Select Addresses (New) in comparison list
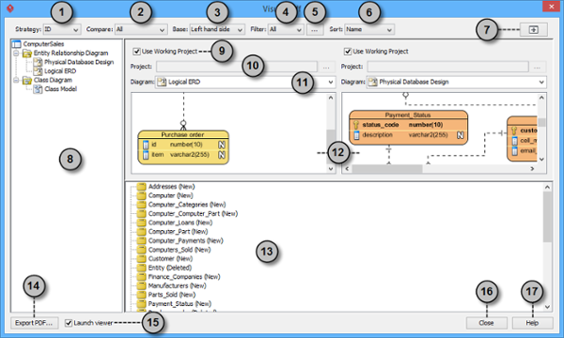Viewport: 564px width, 338px height. click(x=171, y=187)
